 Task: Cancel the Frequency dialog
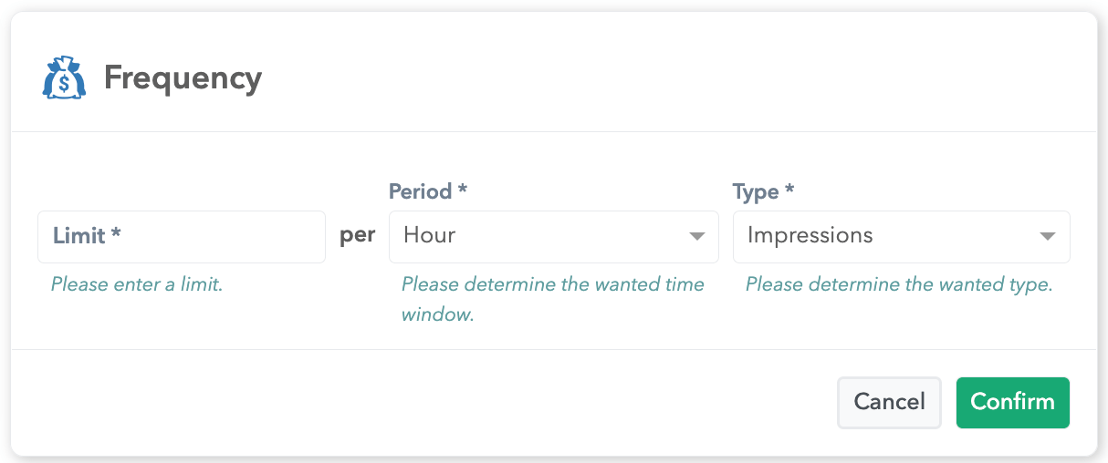click(x=889, y=402)
